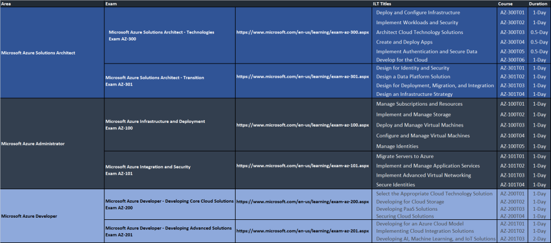Open the exam-az-201.aspx link
This screenshot has height=243, width=551.
click(302, 231)
